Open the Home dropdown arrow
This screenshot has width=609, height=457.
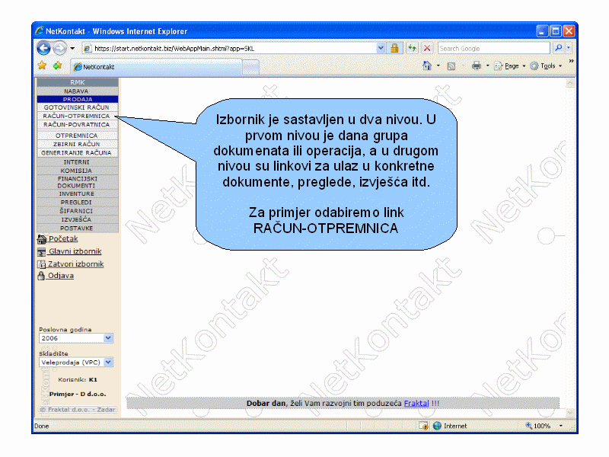pyautogui.click(x=438, y=66)
